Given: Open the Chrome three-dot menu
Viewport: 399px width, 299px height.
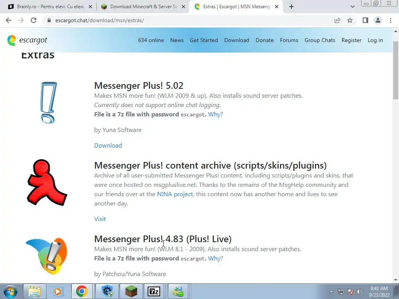Looking at the screenshot, I should tap(390, 20).
